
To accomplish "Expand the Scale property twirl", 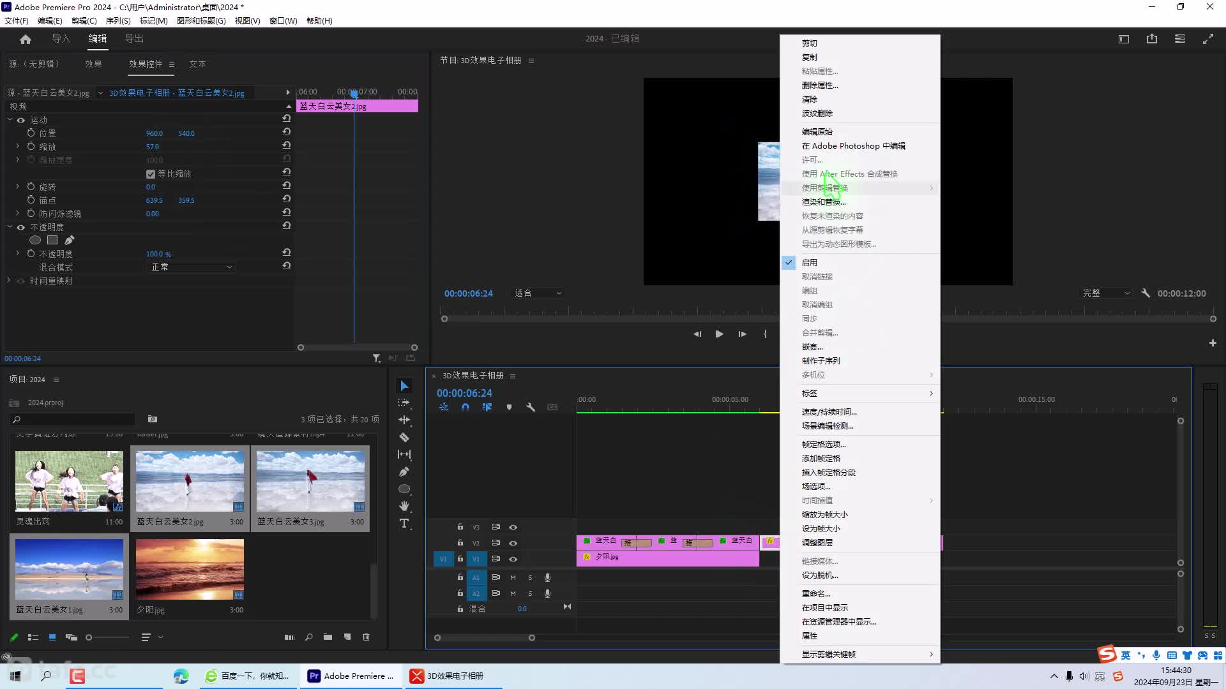I will tap(17, 146).
